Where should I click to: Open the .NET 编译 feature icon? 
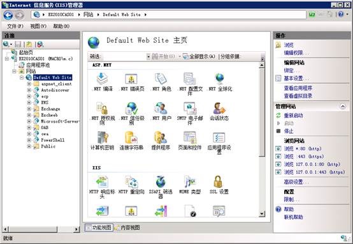tap(102, 82)
